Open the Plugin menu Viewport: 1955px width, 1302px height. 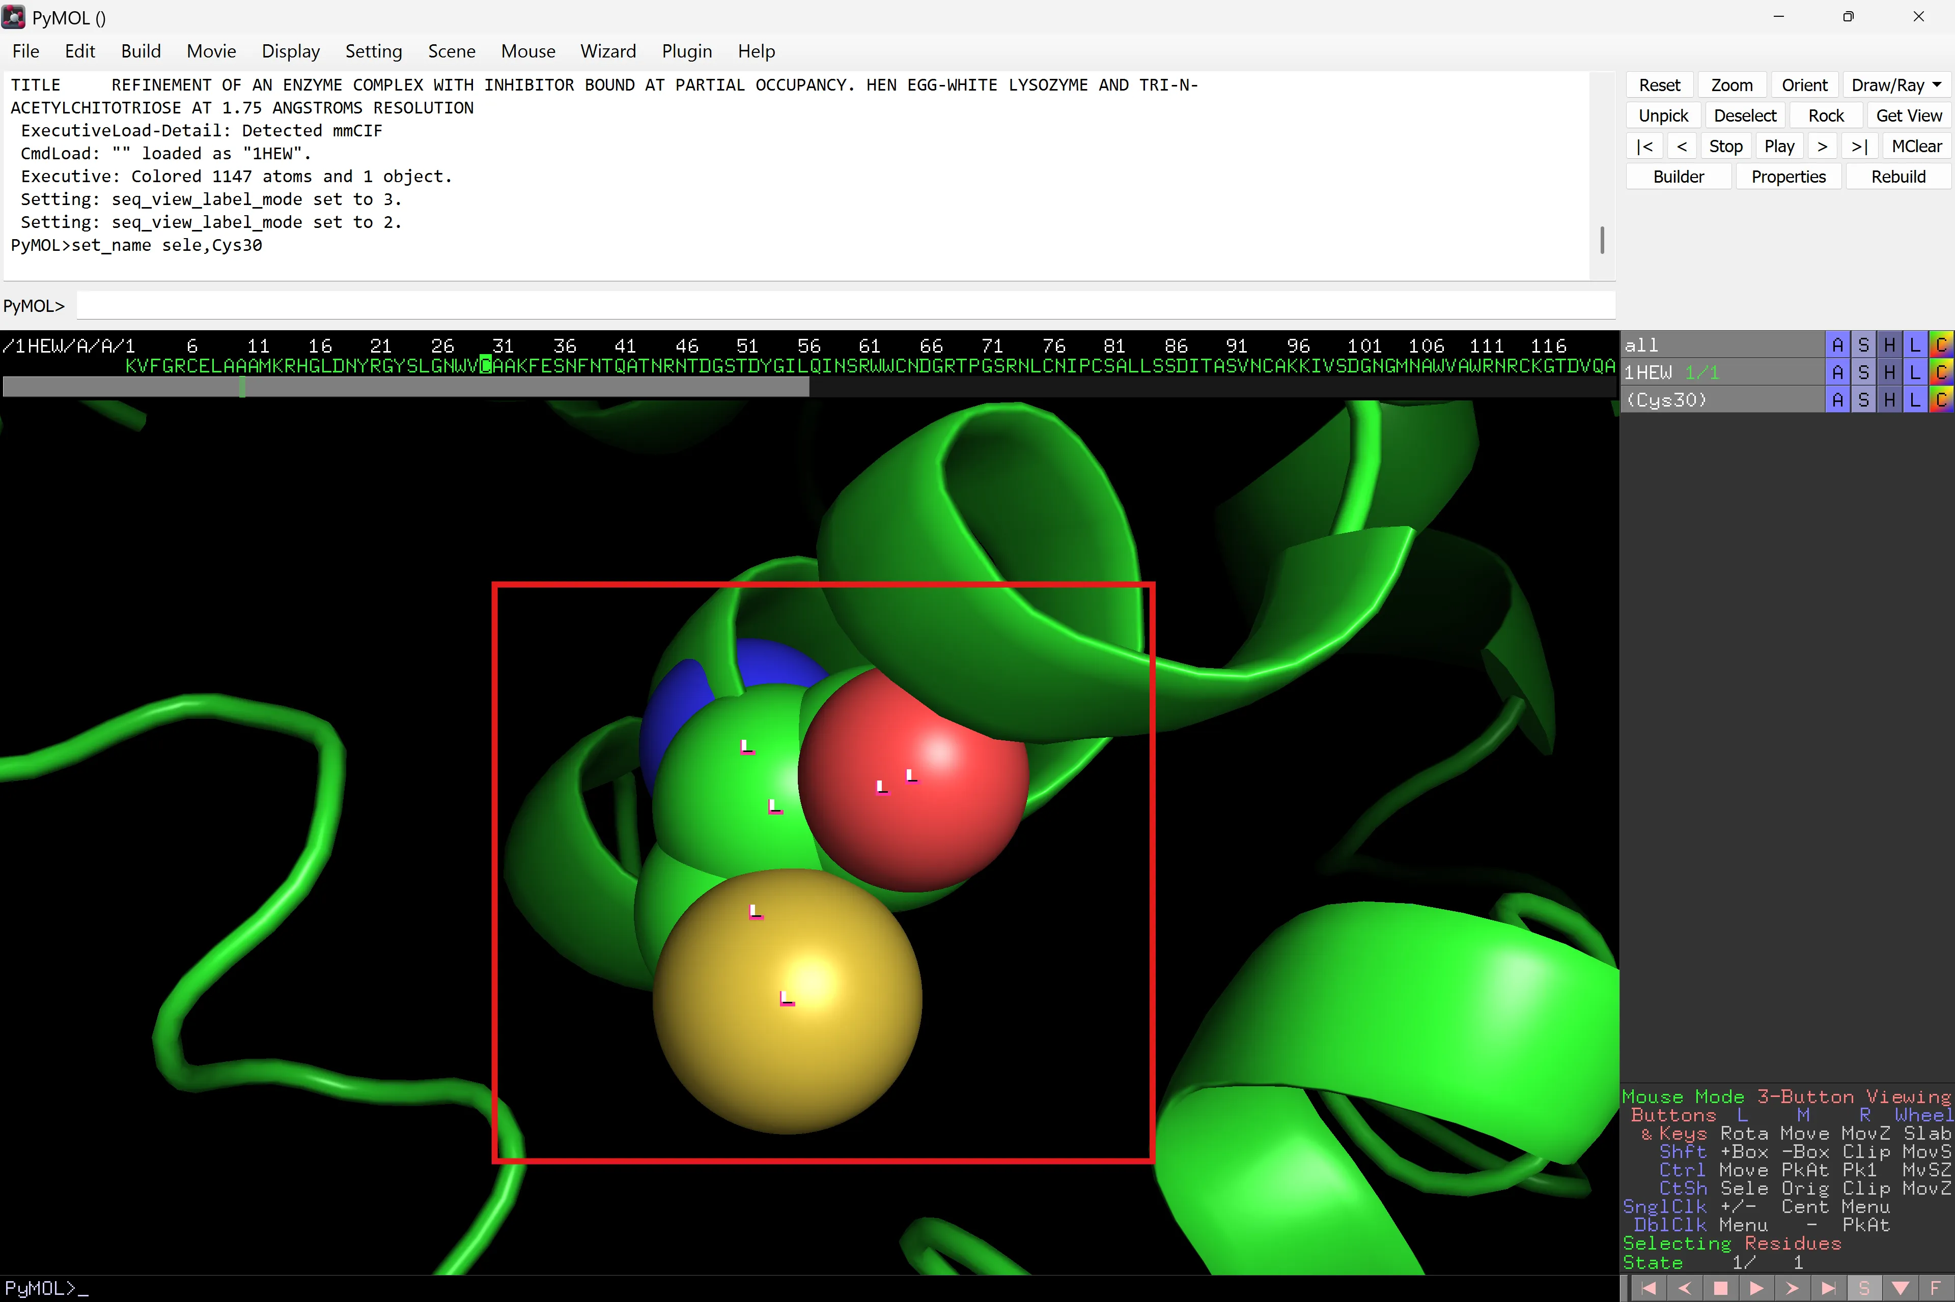tap(686, 51)
